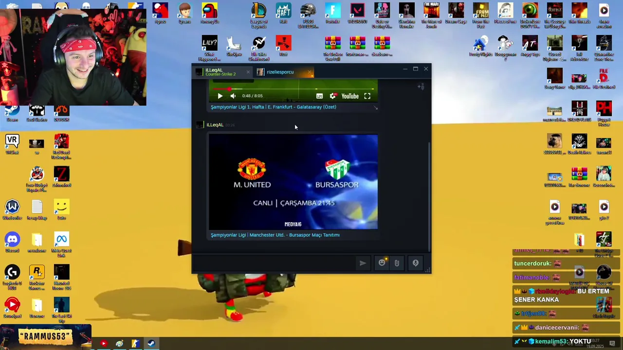Open PUBG Battlegrounds desktop shortcut

click(308, 16)
